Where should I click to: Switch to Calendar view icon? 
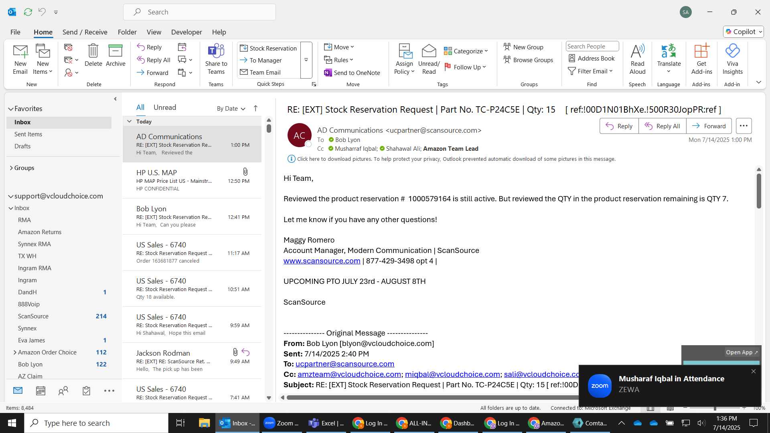(41, 391)
